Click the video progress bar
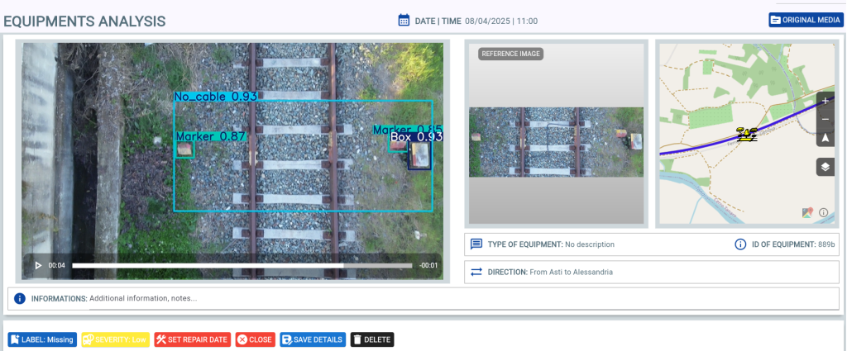Screen dimensions: 847x351 pyautogui.click(x=242, y=266)
